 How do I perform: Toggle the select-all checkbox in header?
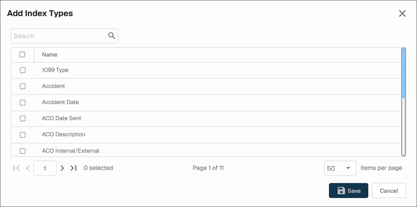22,55
